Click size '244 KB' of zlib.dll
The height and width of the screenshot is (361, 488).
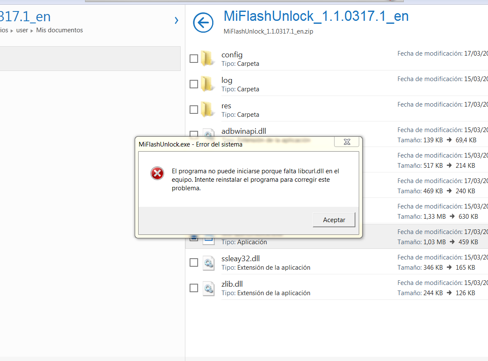(x=433, y=293)
